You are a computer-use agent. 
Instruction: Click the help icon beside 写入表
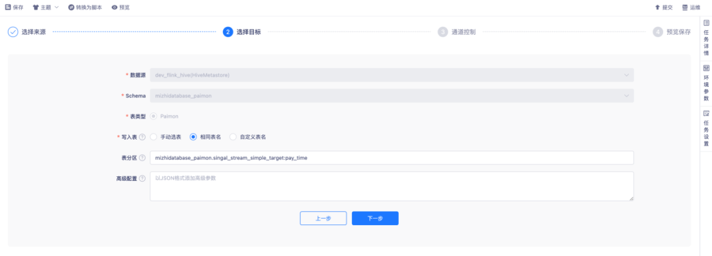(142, 137)
